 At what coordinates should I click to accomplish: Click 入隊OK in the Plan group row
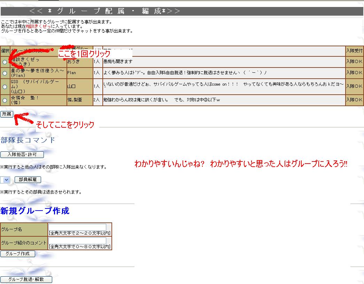click(x=354, y=73)
